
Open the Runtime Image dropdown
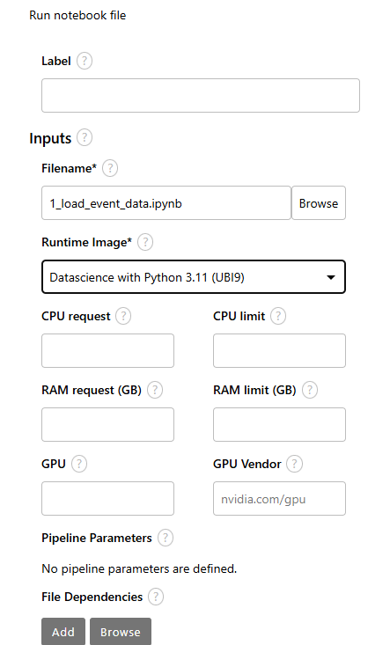coord(194,277)
